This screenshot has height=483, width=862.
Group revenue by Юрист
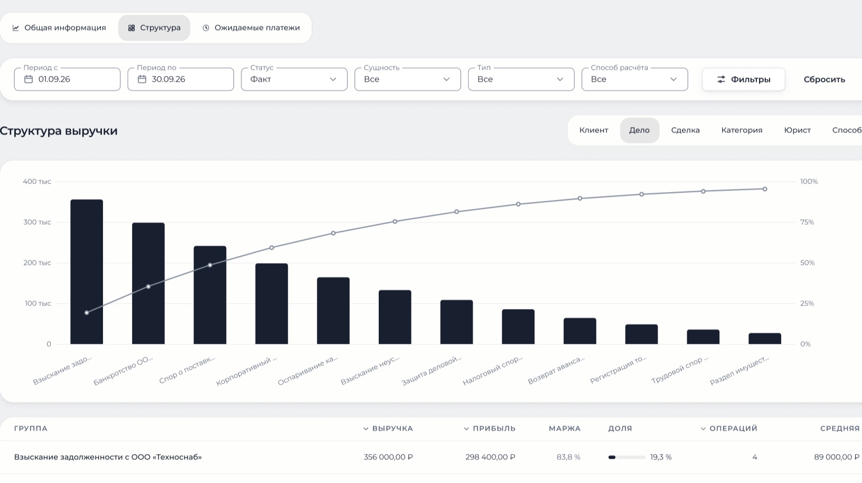point(798,130)
